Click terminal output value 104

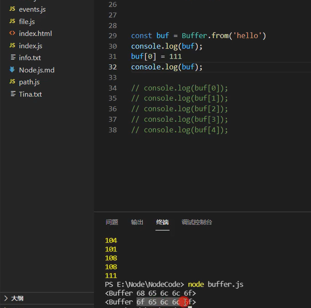(x=111, y=241)
